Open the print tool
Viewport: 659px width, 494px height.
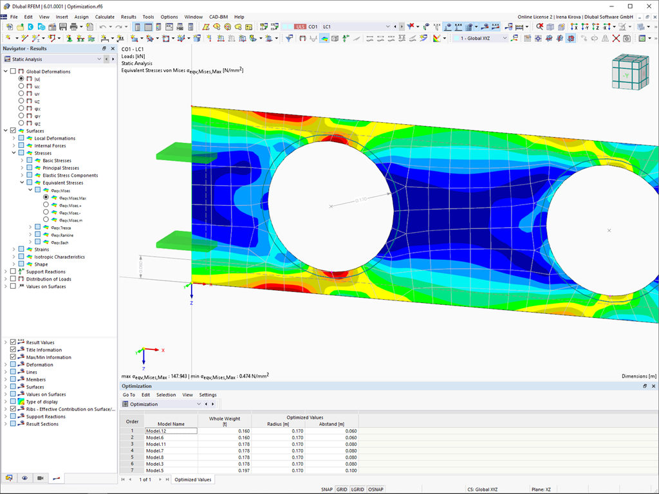(75, 26)
